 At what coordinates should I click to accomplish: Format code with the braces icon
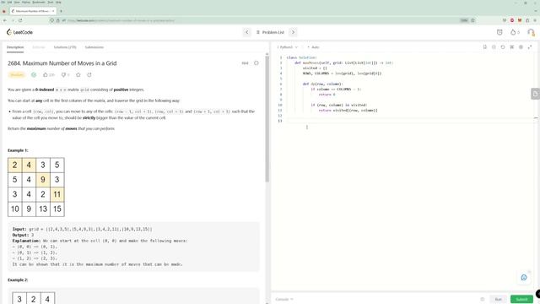click(x=494, y=47)
